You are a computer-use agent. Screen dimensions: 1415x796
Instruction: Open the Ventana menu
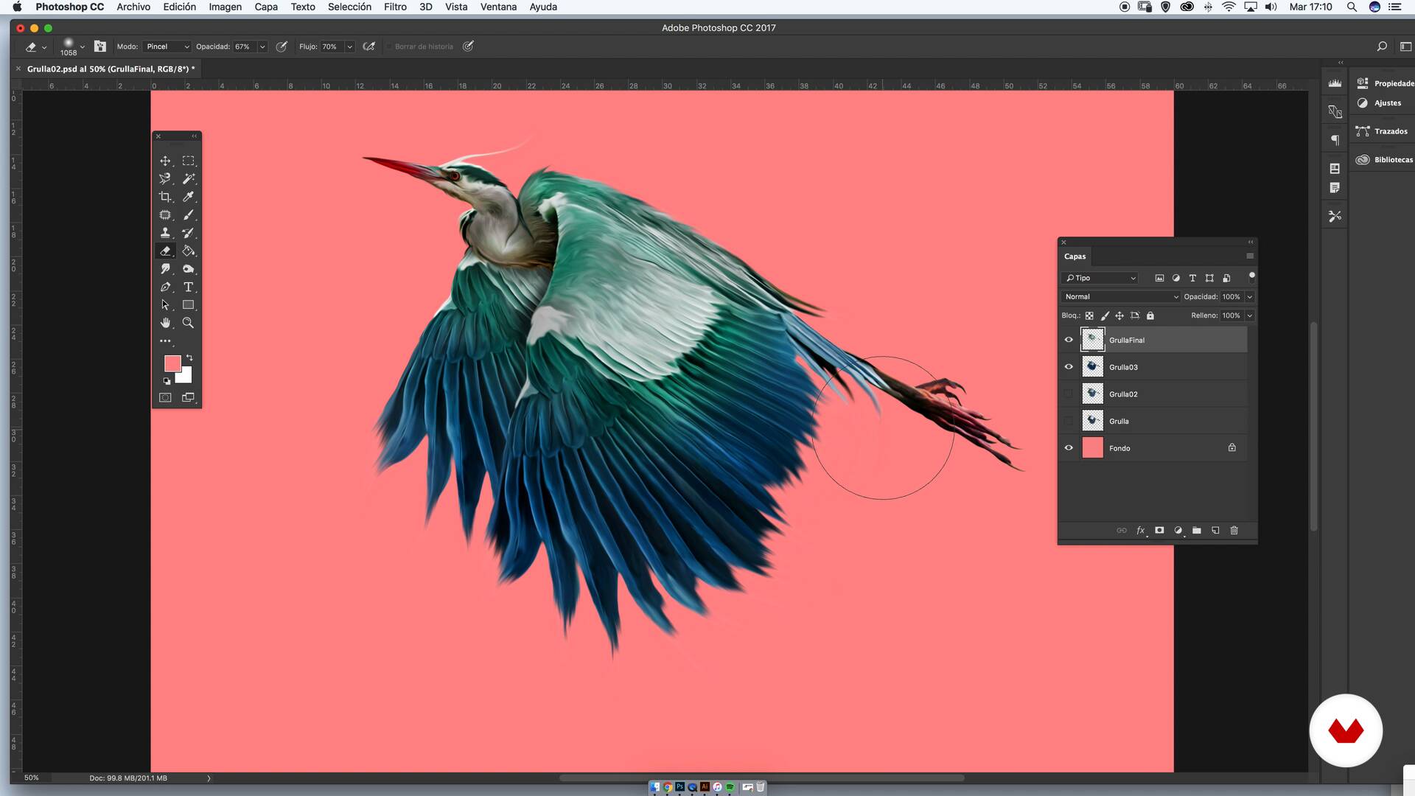point(498,7)
